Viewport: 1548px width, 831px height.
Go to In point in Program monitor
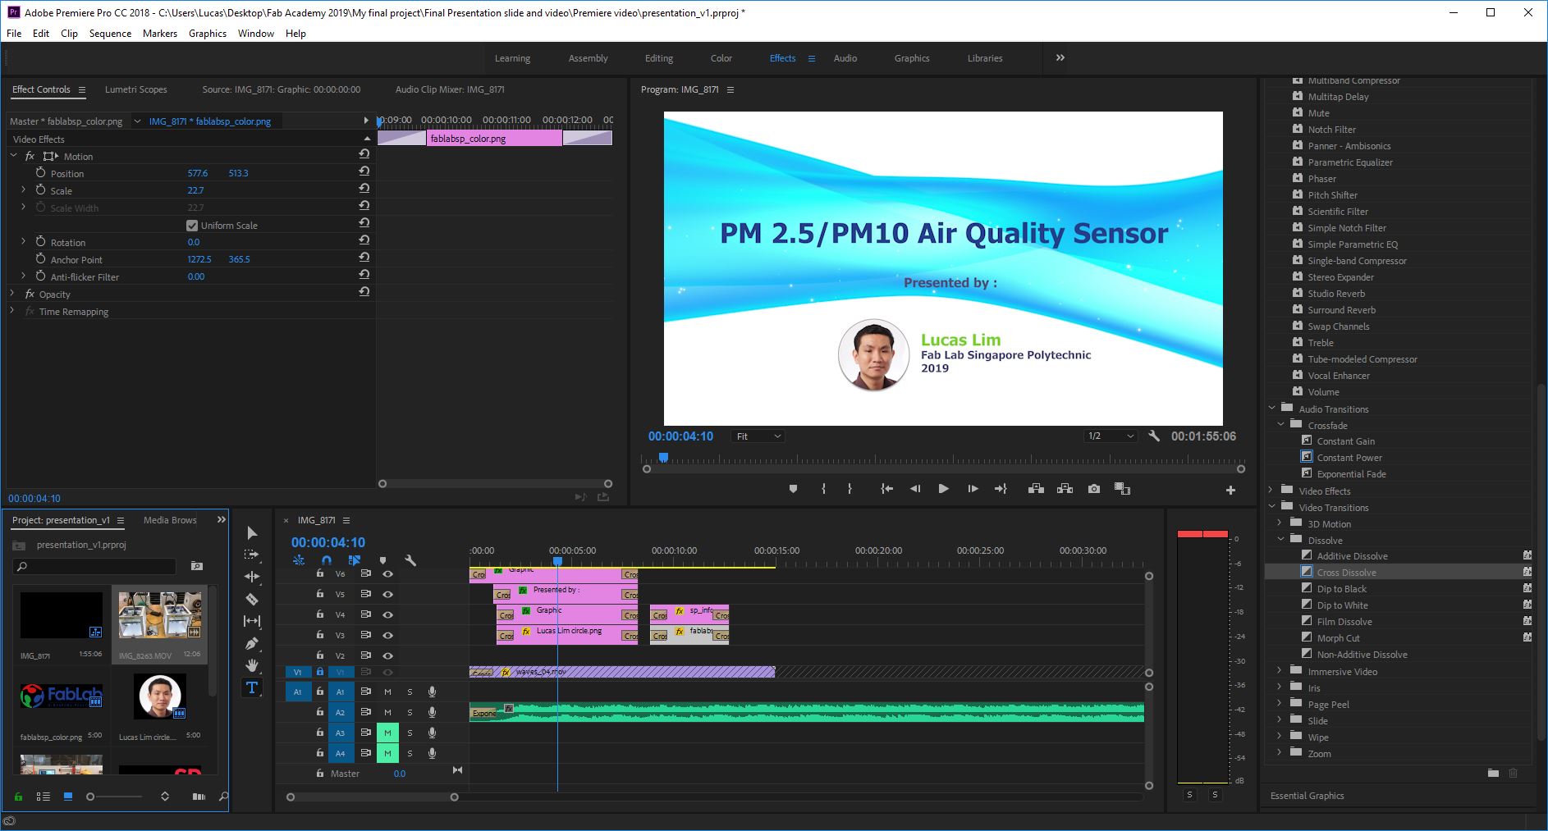(886, 489)
